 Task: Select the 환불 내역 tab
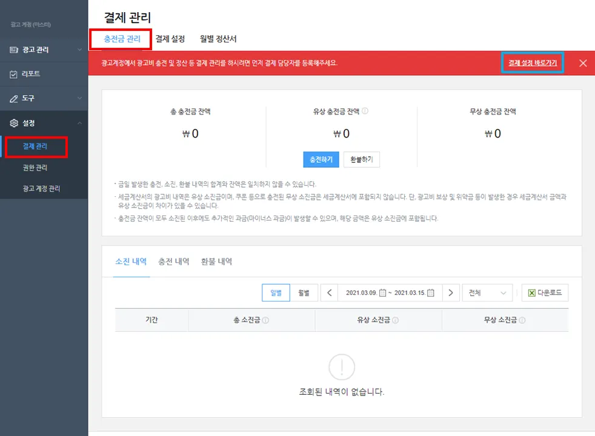(216, 262)
